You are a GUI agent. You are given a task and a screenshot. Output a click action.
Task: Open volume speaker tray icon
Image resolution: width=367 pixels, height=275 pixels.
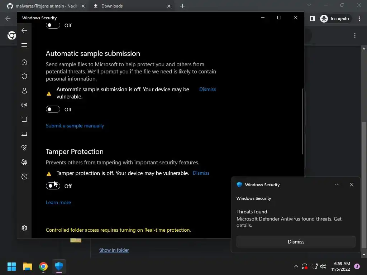click(323, 266)
